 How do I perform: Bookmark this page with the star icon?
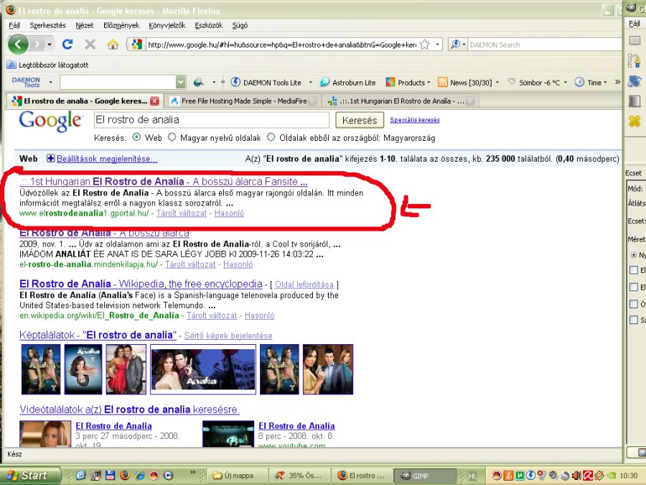(x=425, y=45)
